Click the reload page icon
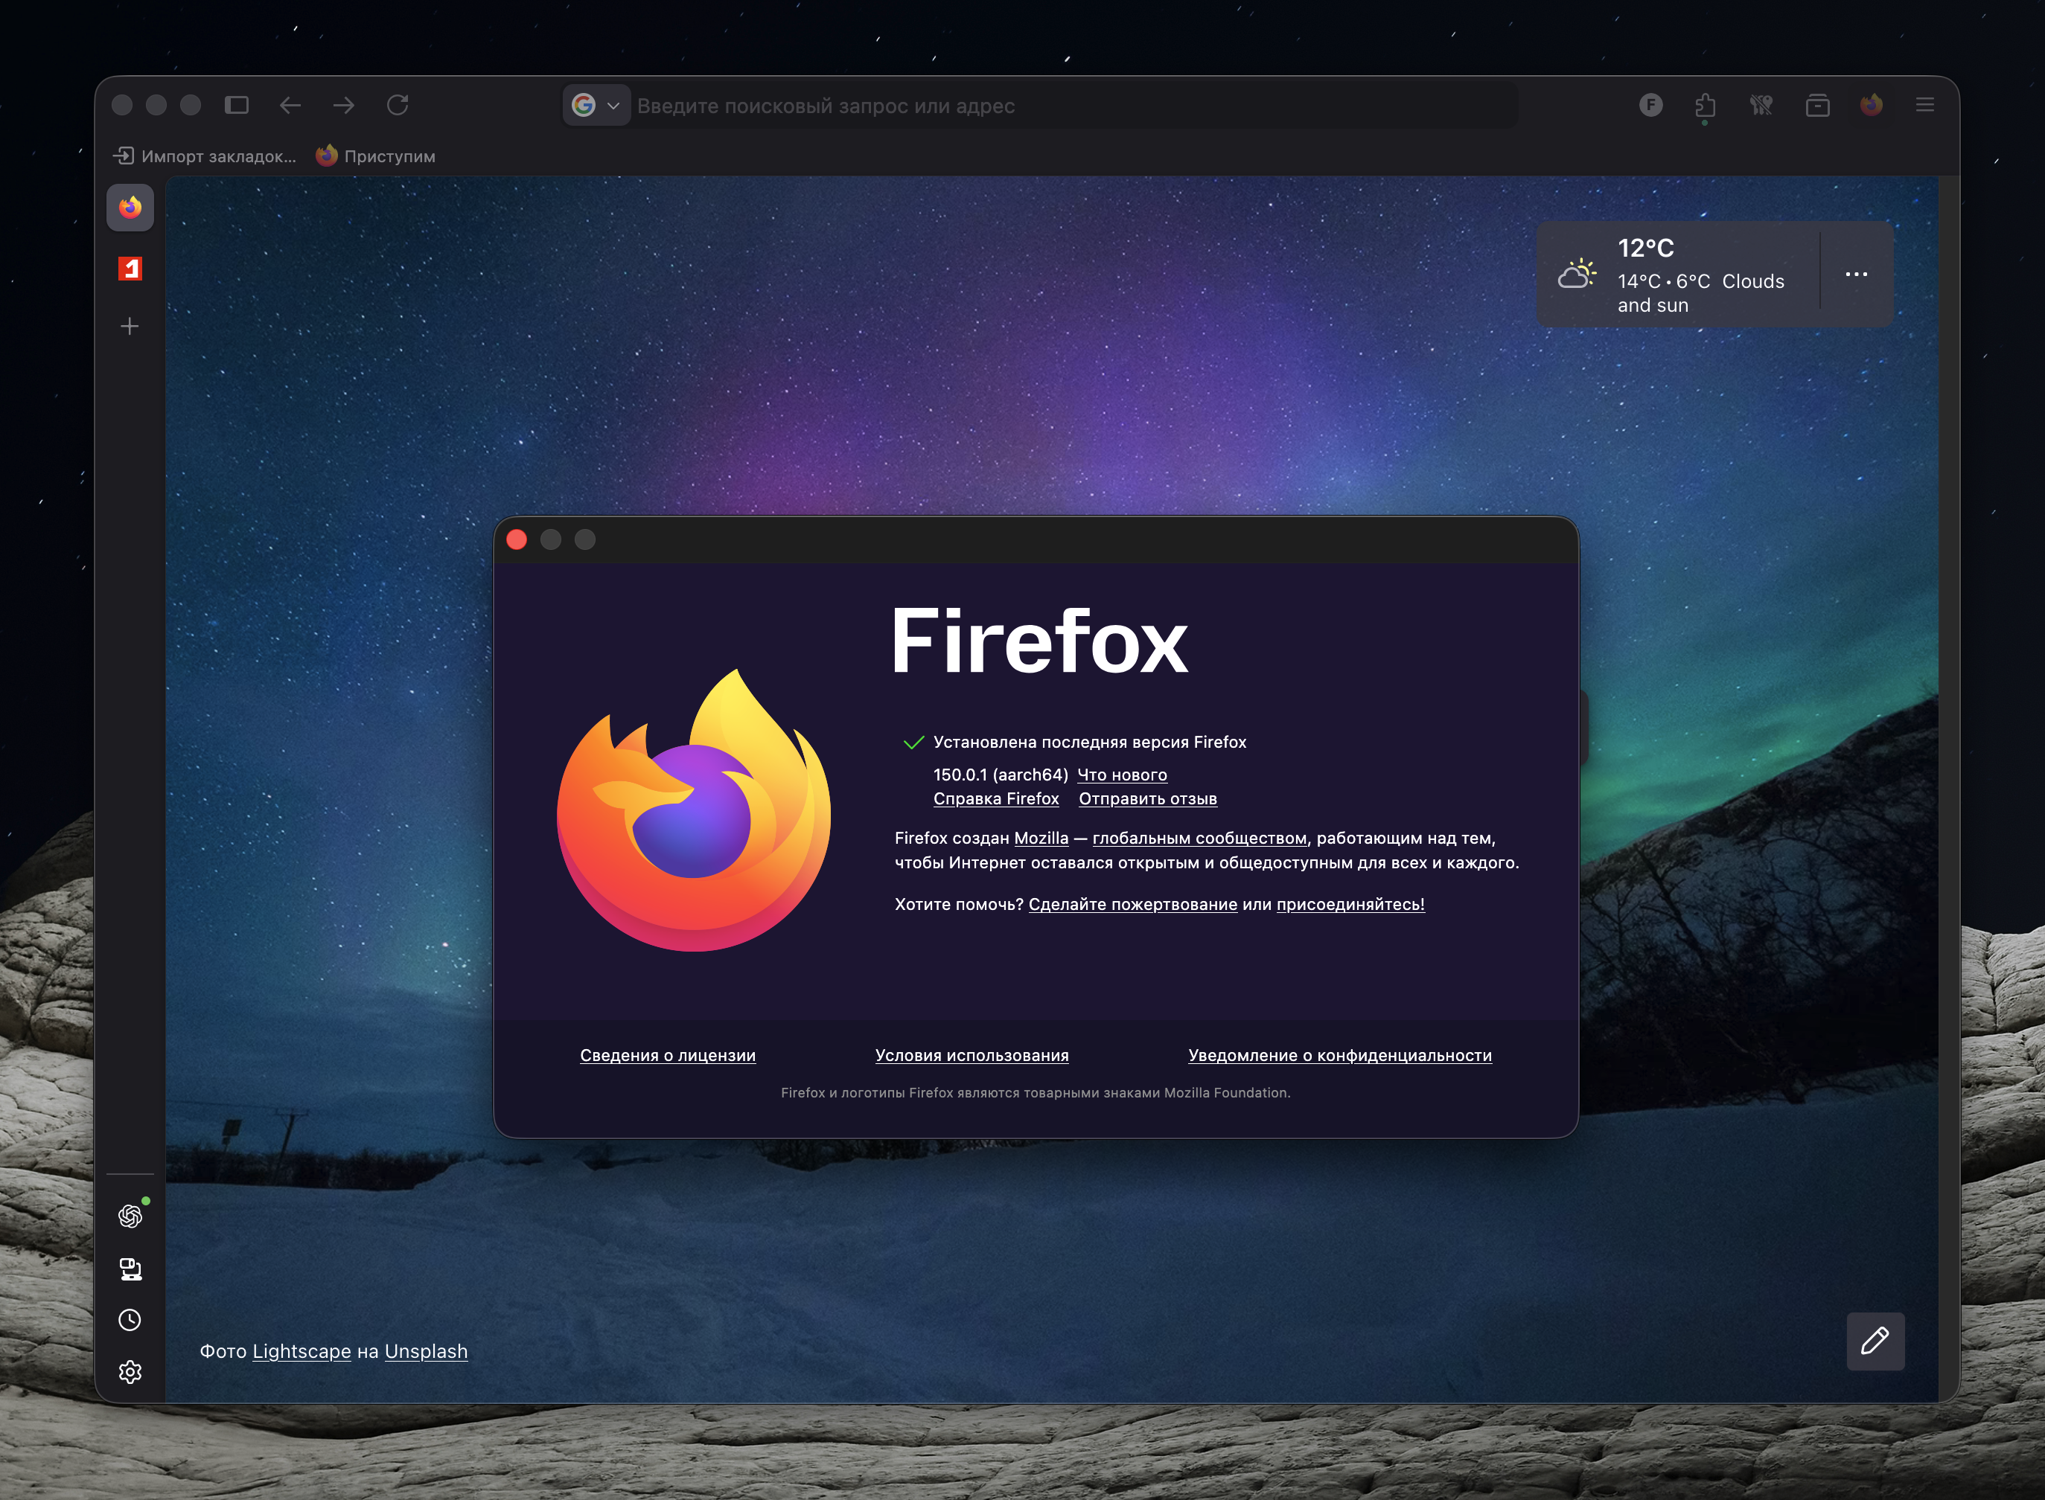 click(397, 106)
